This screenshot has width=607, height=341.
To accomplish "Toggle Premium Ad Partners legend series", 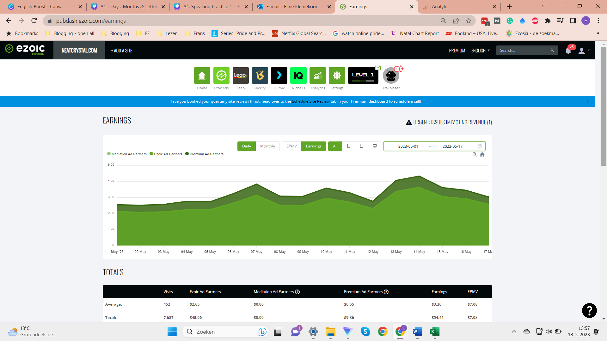I will tap(204, 154).
